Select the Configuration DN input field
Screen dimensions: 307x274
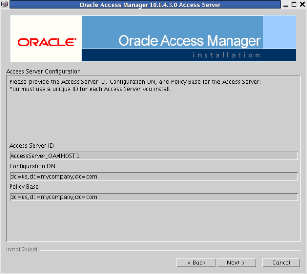click(x=154, y=176)
